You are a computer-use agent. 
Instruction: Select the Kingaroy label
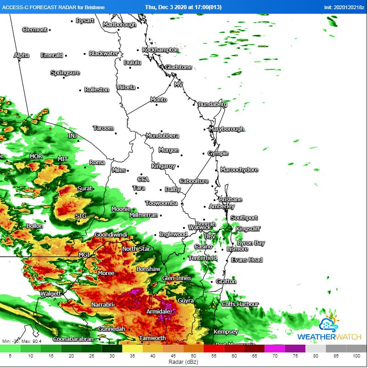click(163, 166)
